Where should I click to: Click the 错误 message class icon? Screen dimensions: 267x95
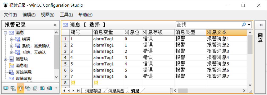pyautogui.click(x=17, y=39)
